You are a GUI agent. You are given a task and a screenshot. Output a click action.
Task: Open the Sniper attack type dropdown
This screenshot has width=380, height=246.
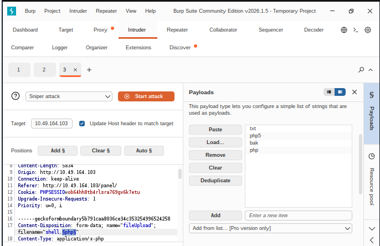pos(69,96)
